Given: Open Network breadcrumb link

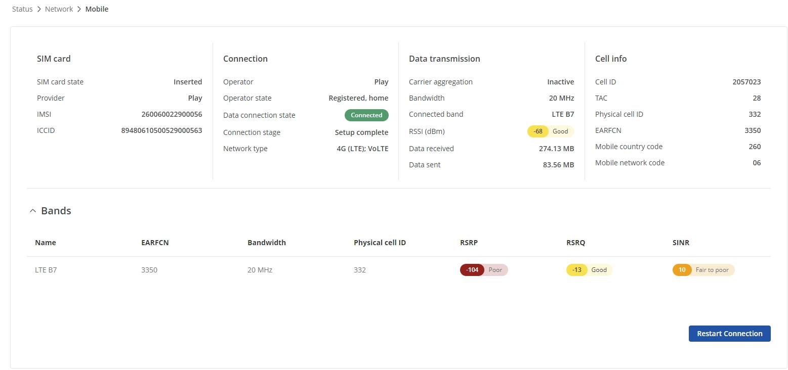Looking at the screenshot, I should [59, 9].
